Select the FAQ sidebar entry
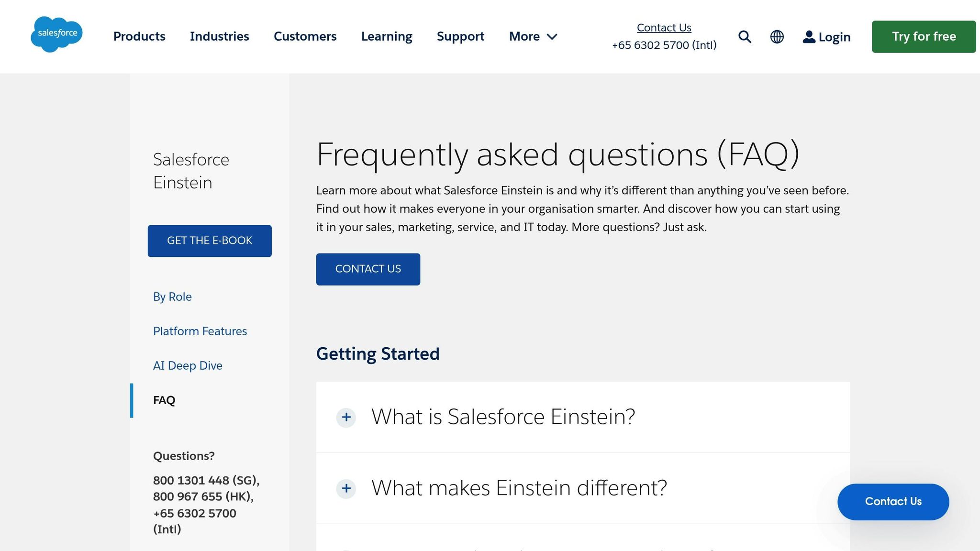Screen dimensions: 980x551 click(163, 400)
